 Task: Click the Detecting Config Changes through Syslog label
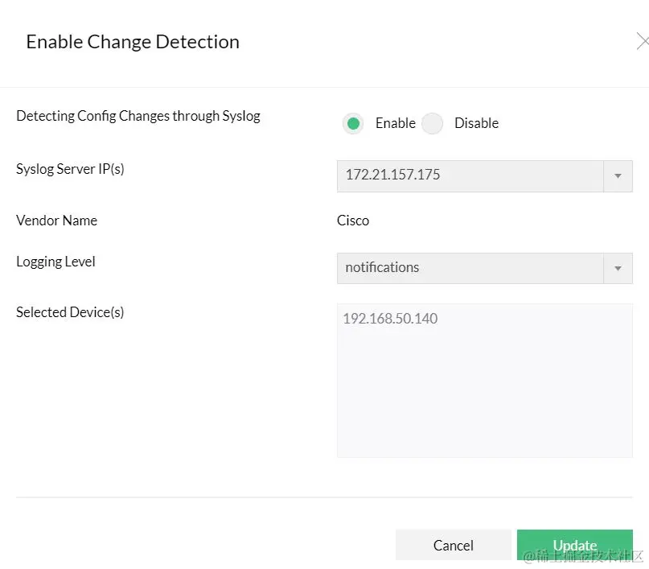(x=138, y=115)
